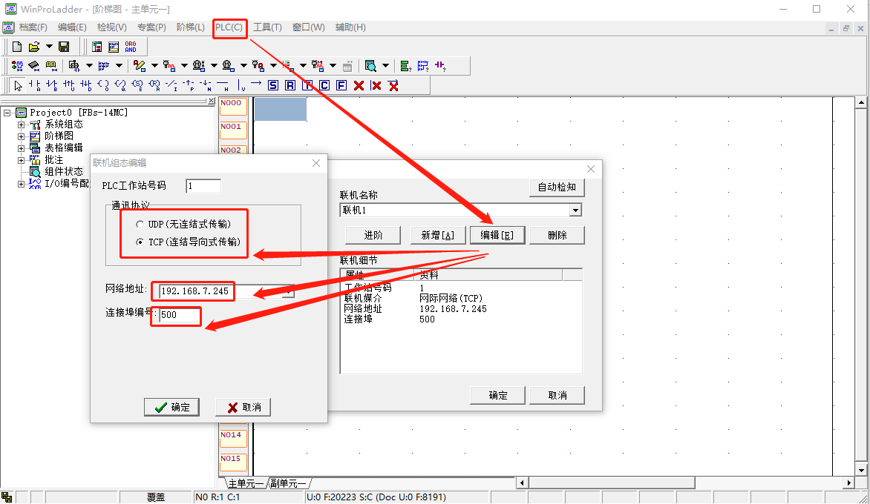Image resolution: width=870 pixels, height=504 pixels.
Task: Select the 组件状态 tree item
Action: coord(64,172)
